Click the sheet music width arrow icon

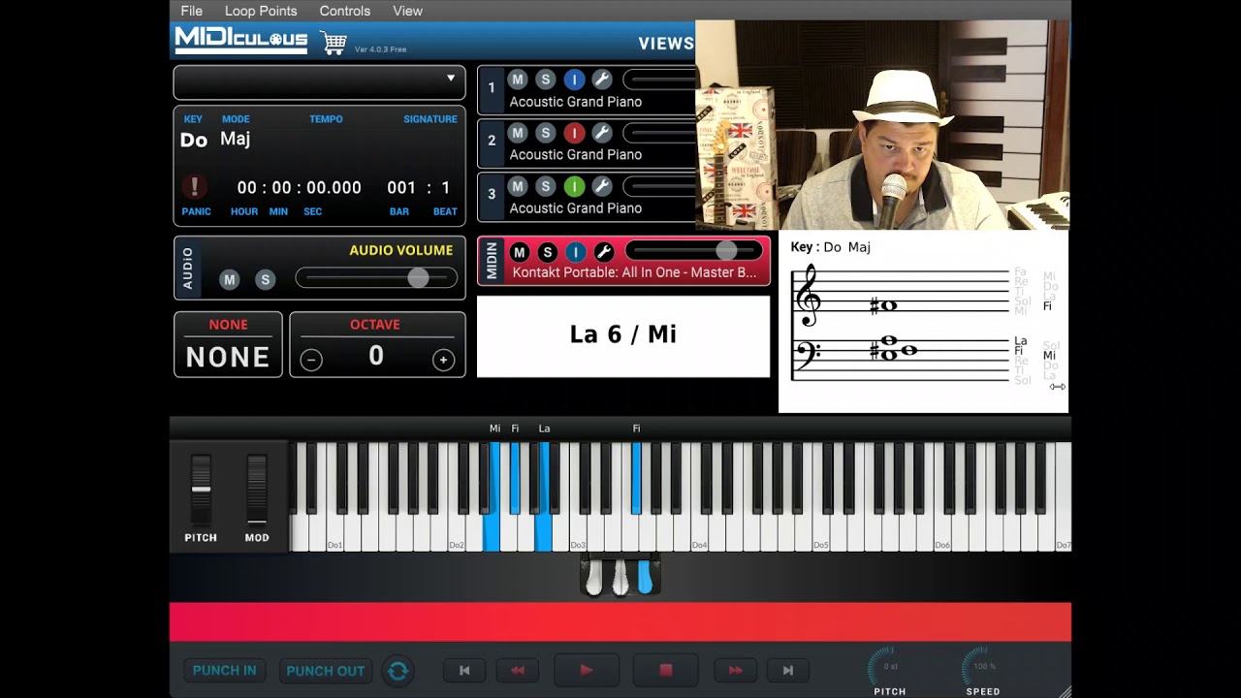[x=1058, y=387]
